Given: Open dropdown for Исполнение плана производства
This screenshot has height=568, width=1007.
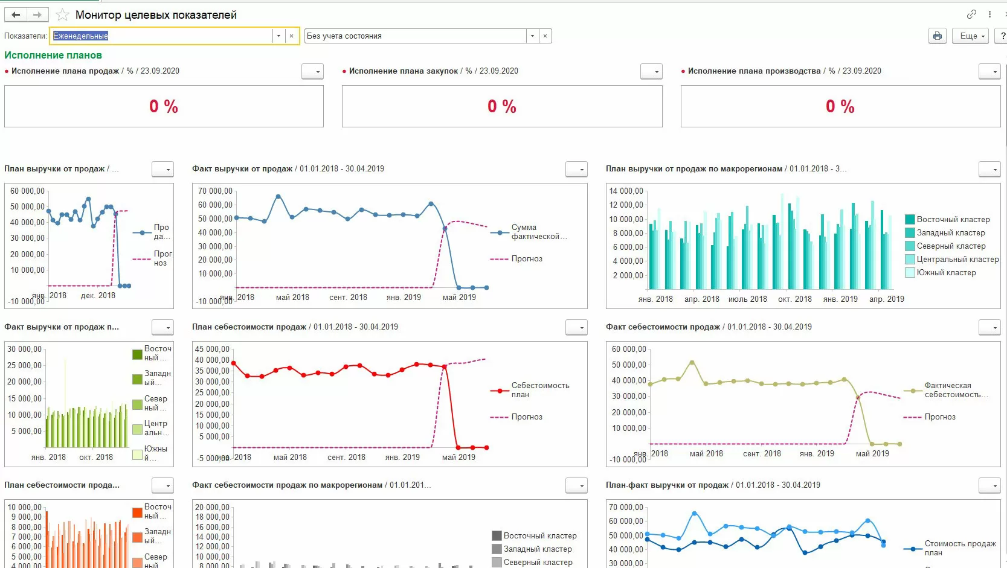Looking at the screenshot, I should pyautogui.click(x=989, y=71).
